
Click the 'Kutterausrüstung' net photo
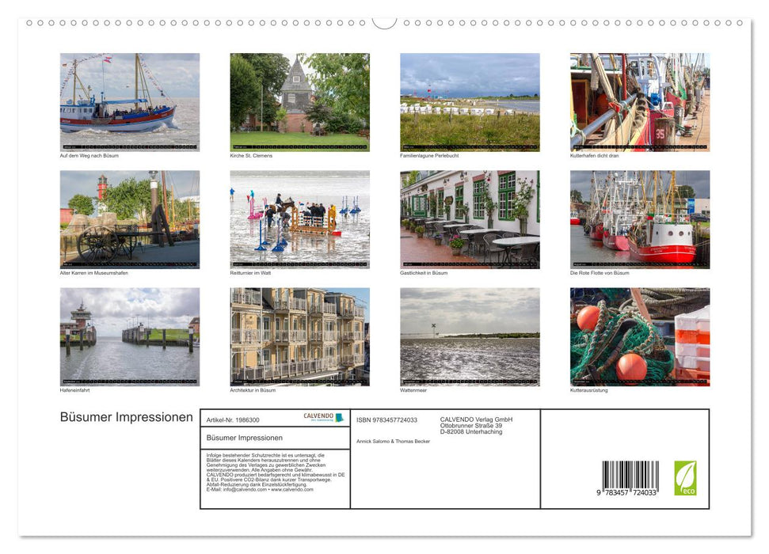click(640, 336)
